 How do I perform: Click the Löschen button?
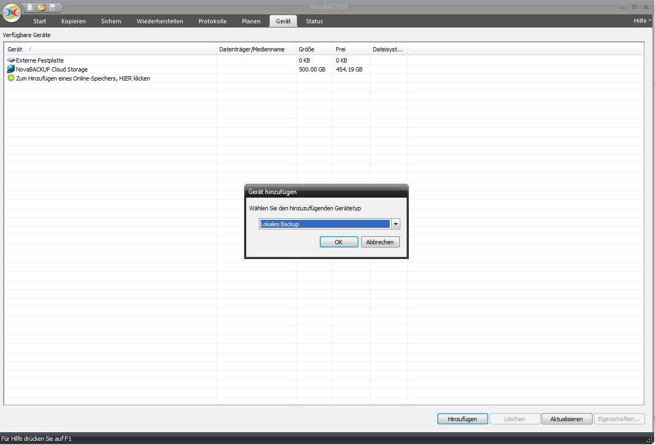click(x=515, y=419)
